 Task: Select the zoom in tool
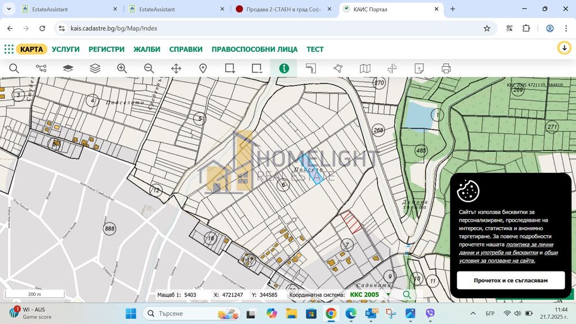click(x=122, y=68)
